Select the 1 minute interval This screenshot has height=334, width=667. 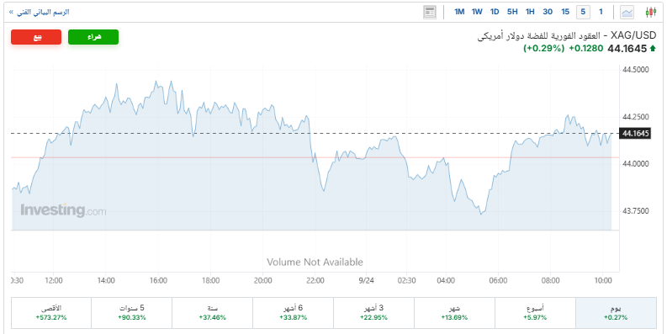click(601, 12)
